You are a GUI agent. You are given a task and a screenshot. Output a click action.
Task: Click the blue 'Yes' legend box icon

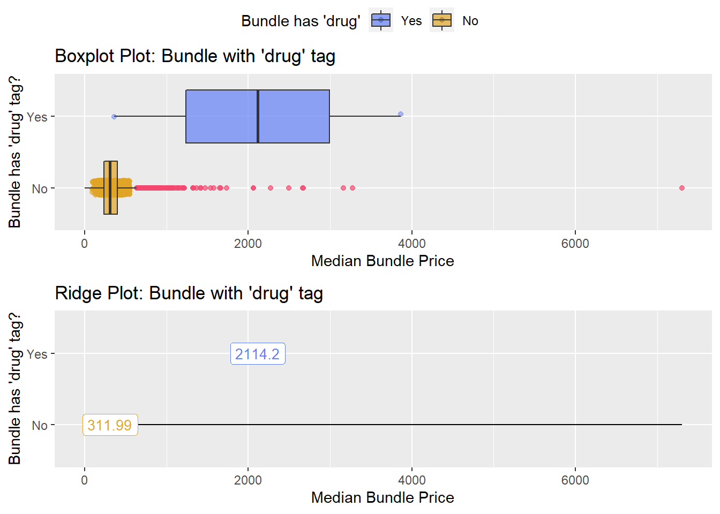point(381,20)
